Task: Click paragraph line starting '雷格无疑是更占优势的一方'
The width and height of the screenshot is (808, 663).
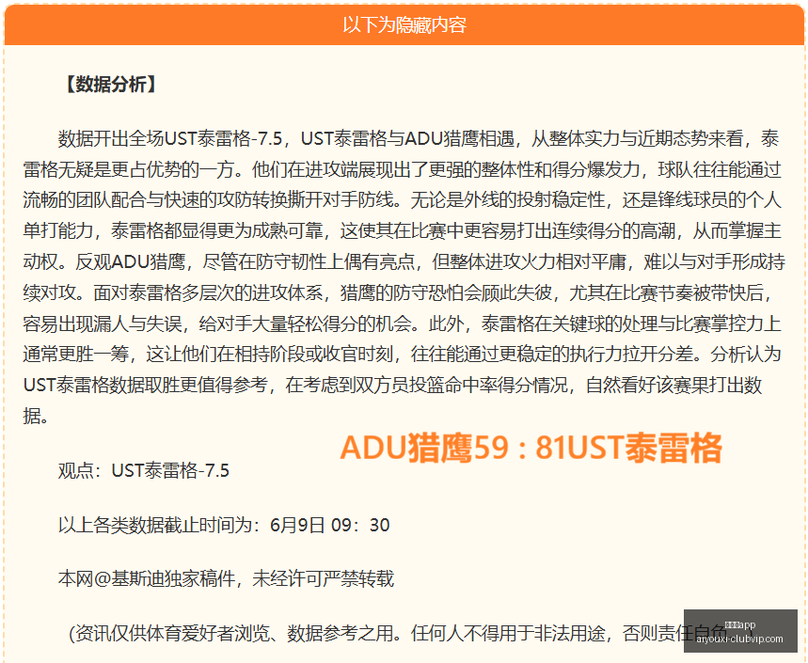Action: point(403,169)
